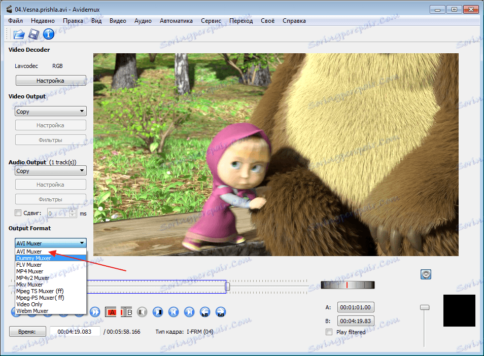Open the Файл menu
Image resolution: width=484 pixels, height=356 pixels.
click(x=15, y=21)
